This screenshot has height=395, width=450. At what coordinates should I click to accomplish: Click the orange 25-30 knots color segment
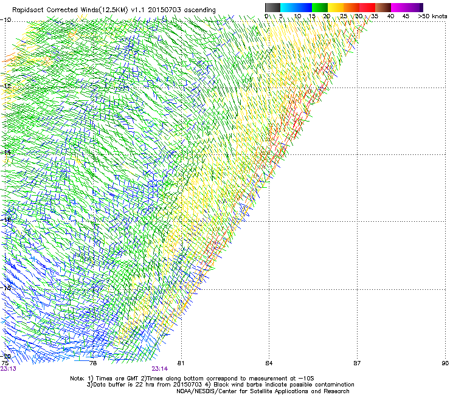[x=351, y=7]
